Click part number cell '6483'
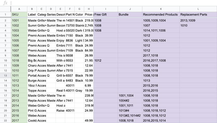Screen dimensions: 217x123 (70, 81)
